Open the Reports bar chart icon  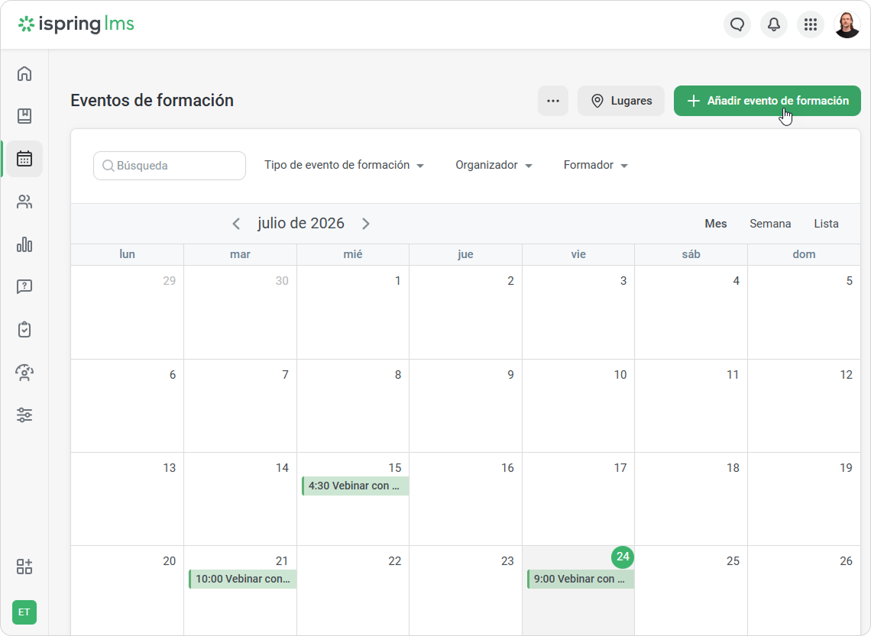(x=24, y=244)
